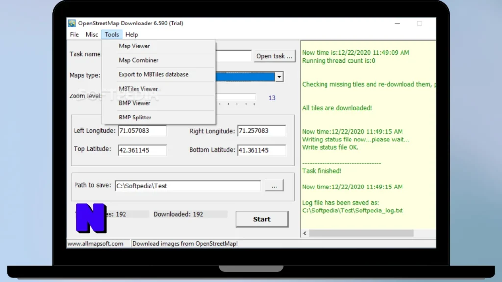Screen dimensions: 502x282
Task: Choose Map Viewer from Tools menu
Action: click(x=158, y=46)
